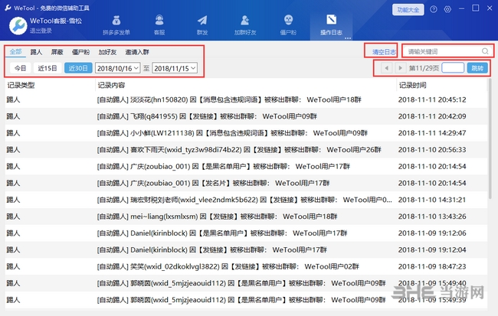Go to previous log page arrow
498x316 pixels.
click(x=386, y=68)
